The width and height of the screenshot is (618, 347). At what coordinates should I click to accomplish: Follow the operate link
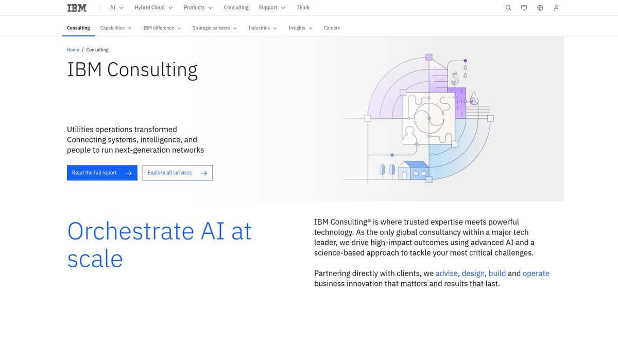[536, 273]
